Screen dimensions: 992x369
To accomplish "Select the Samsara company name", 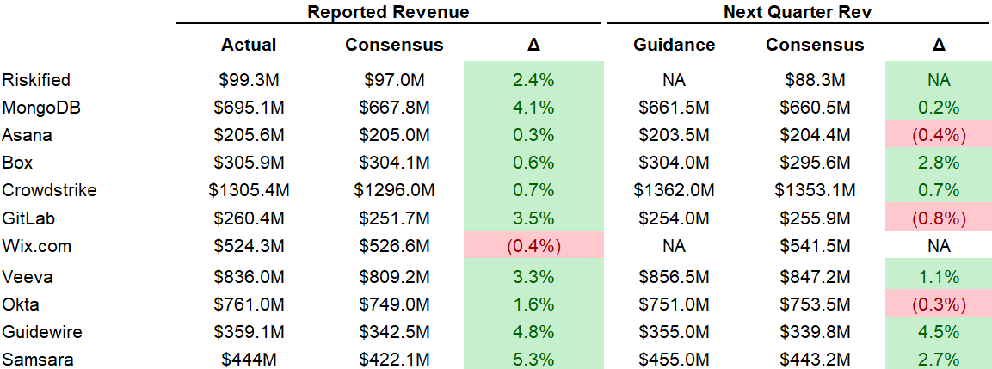I will click(x=38, y=360).
